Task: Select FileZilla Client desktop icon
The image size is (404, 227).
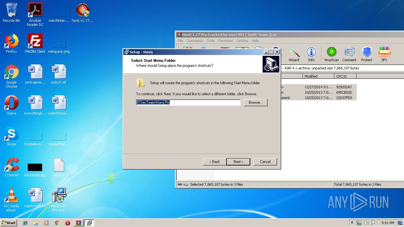Action: [x=35, y=44]
